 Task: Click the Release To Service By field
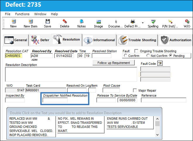tap(106, 100)
